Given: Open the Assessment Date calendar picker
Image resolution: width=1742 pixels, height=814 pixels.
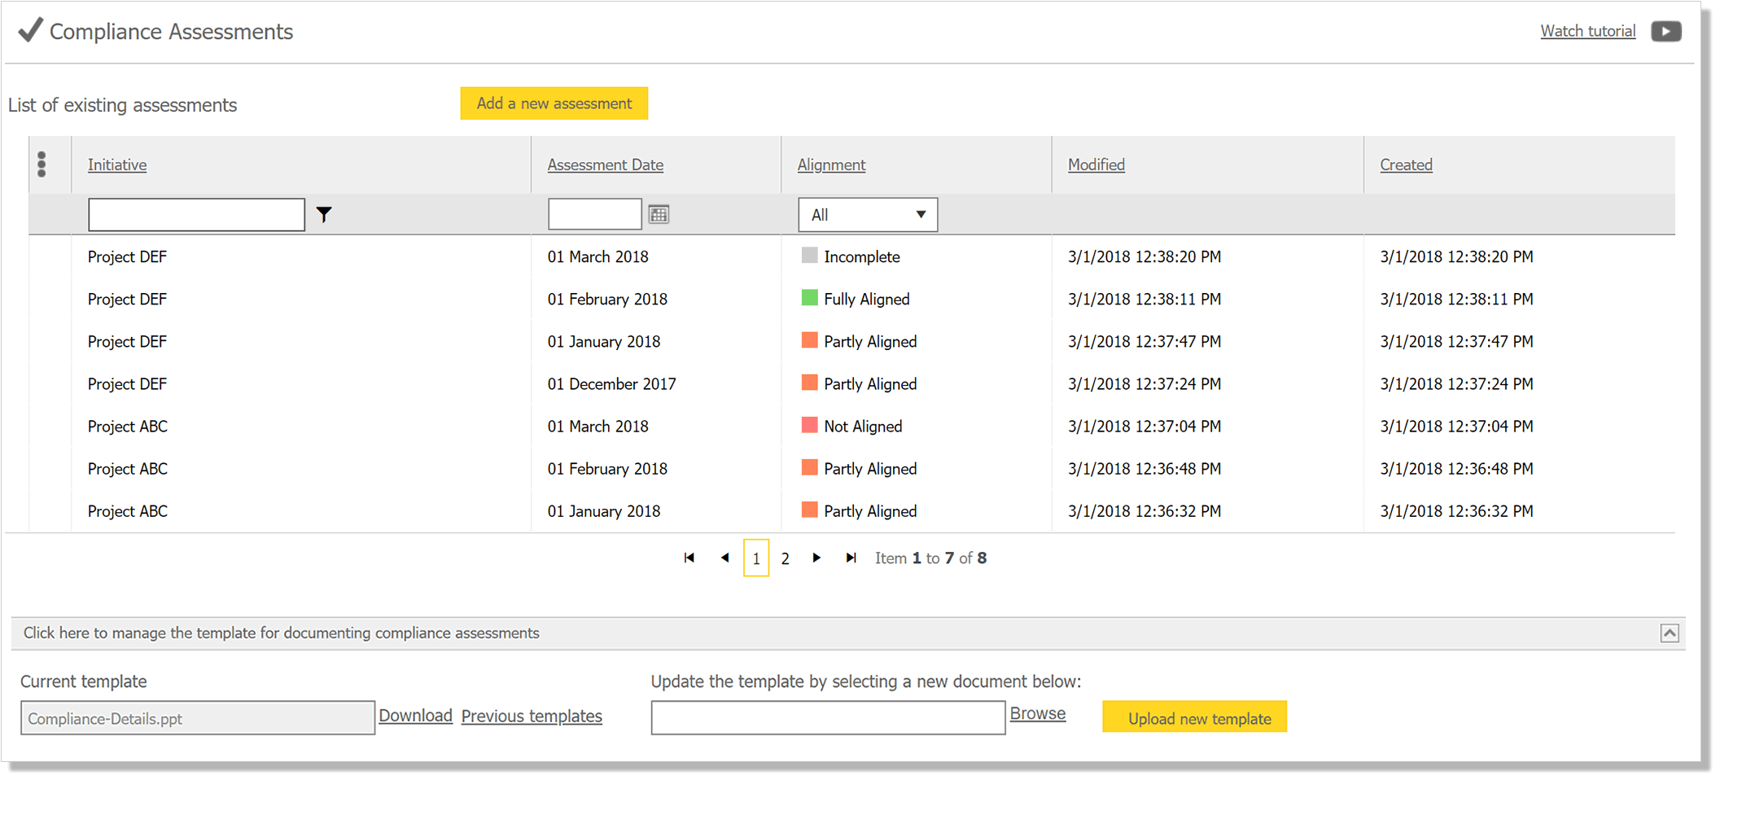Looking at the screenshot, I should 659,215.
